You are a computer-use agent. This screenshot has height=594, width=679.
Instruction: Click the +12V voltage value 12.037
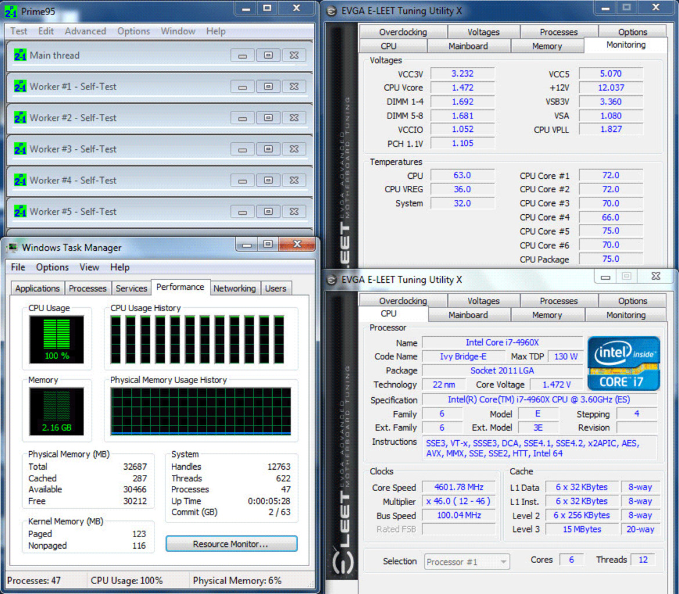coord(611,88)
